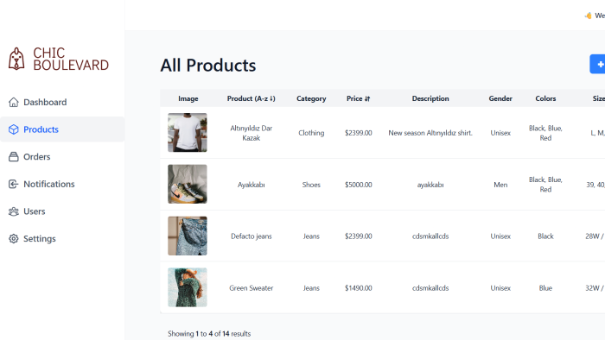Click the Settings gear icon
Viewport: 605px width, 340px height.
pyautogui.click(x=14, y=239)
